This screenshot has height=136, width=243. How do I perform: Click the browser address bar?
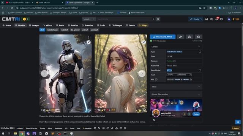(107, 8)
